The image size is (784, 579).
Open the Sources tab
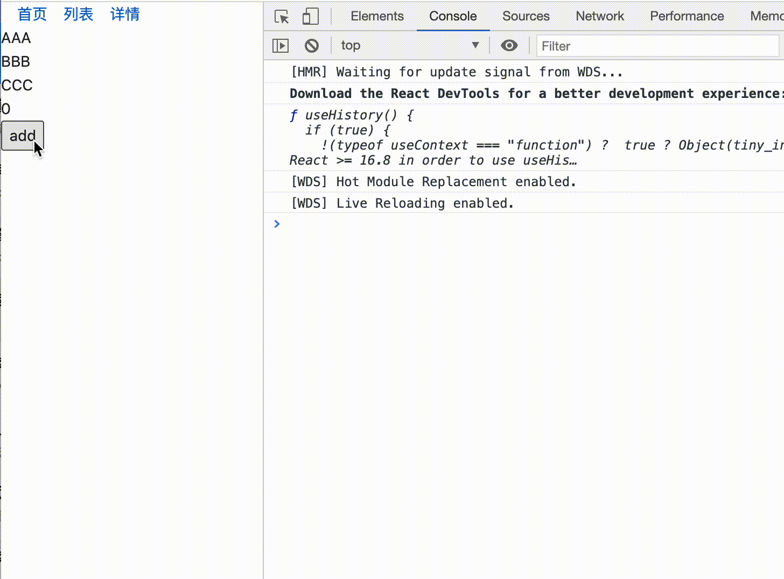[x=526, y=16]
